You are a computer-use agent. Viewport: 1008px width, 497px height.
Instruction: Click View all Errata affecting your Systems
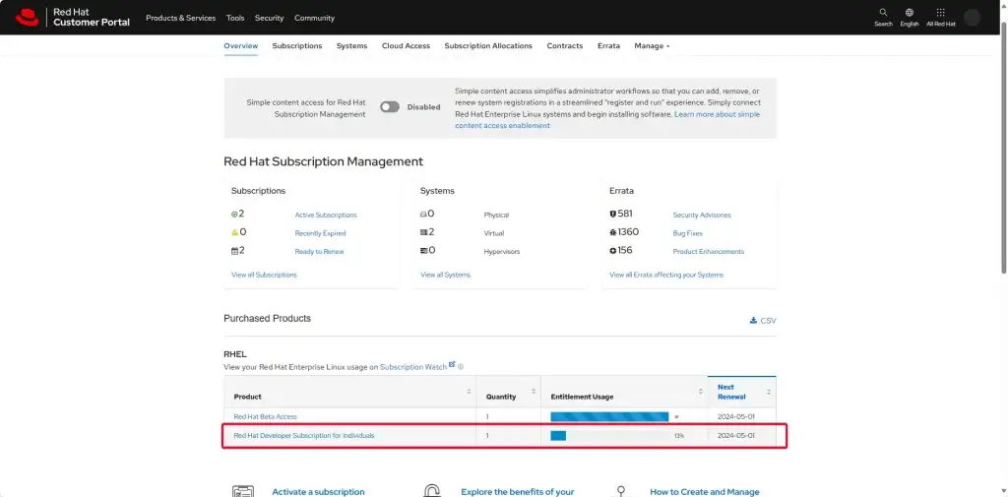[666, 275]
